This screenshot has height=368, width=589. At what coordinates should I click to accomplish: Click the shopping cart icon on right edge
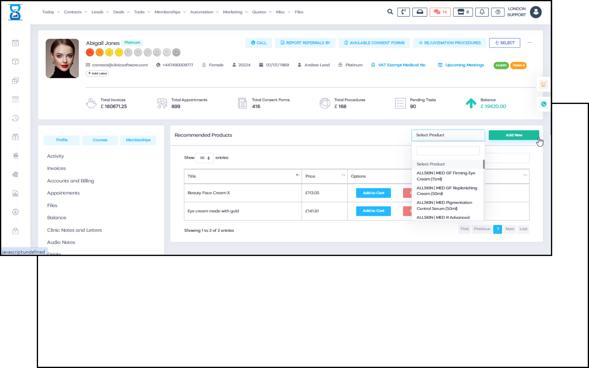coord(543,84)
